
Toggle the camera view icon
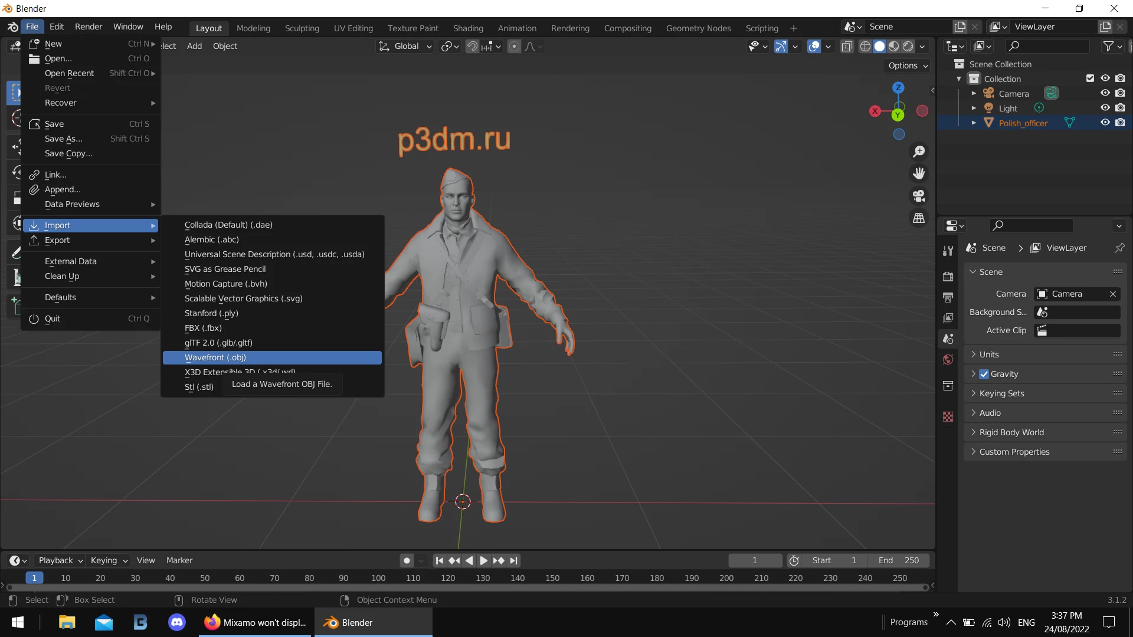coord(919,196)
